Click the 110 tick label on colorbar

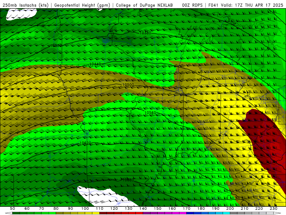100,209
